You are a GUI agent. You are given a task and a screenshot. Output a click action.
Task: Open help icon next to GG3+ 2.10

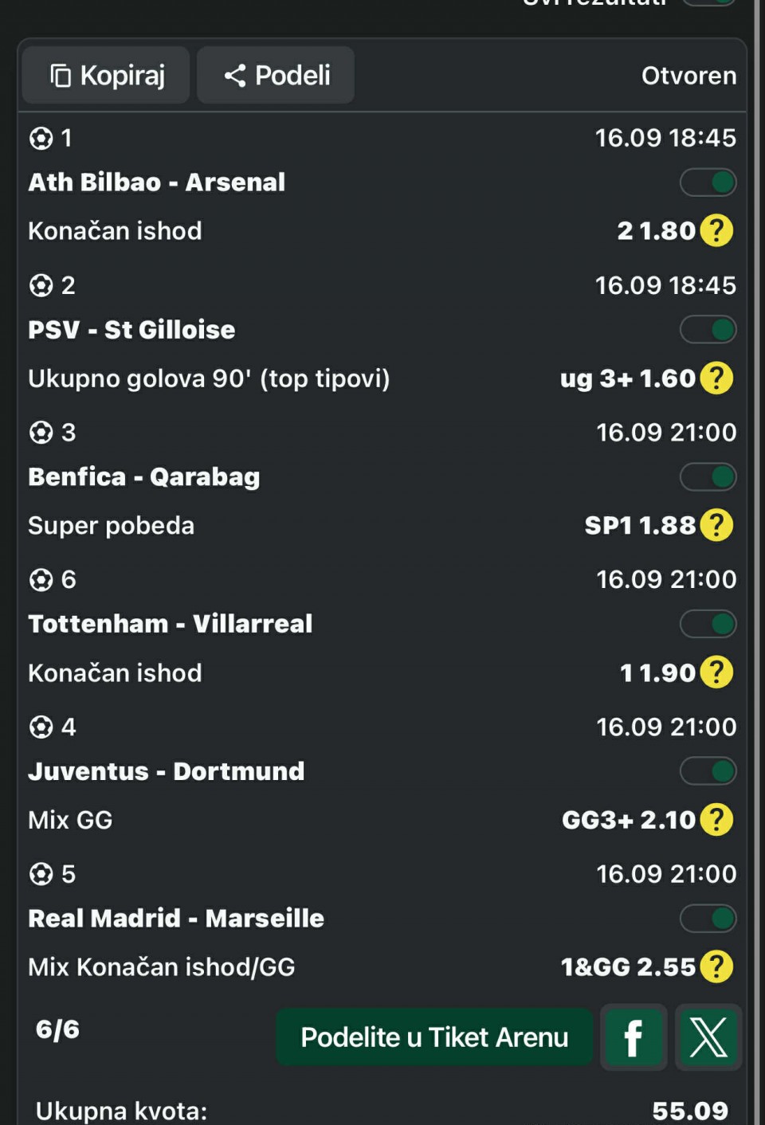716,819
